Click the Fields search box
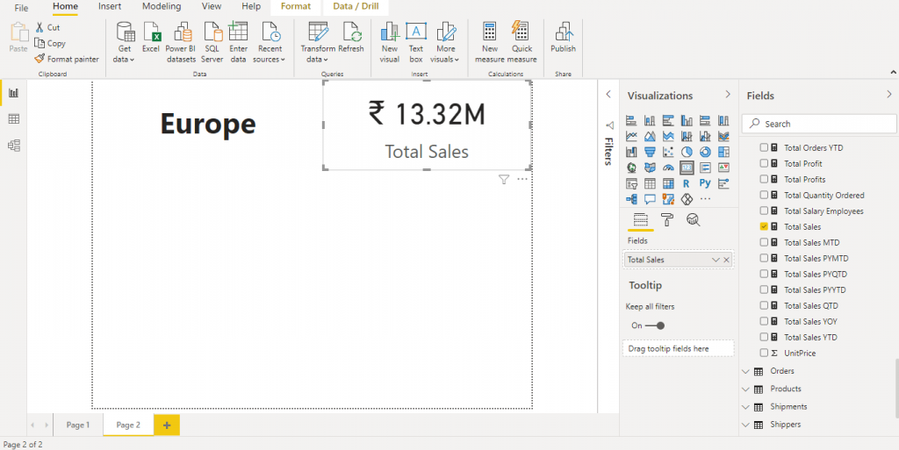 (819, 124)
